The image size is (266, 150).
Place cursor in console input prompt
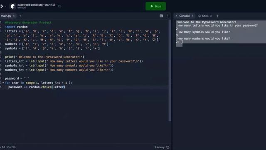coord(182,42)
